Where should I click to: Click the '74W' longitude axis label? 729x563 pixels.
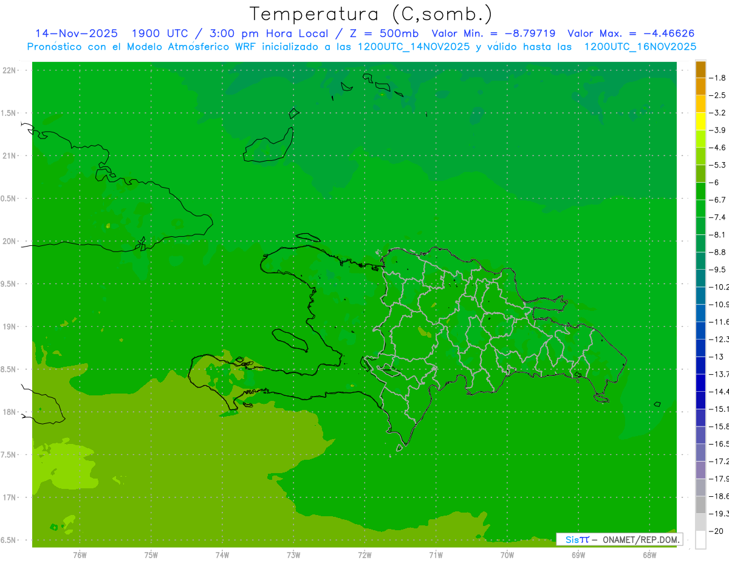click(x=222, y=554)
